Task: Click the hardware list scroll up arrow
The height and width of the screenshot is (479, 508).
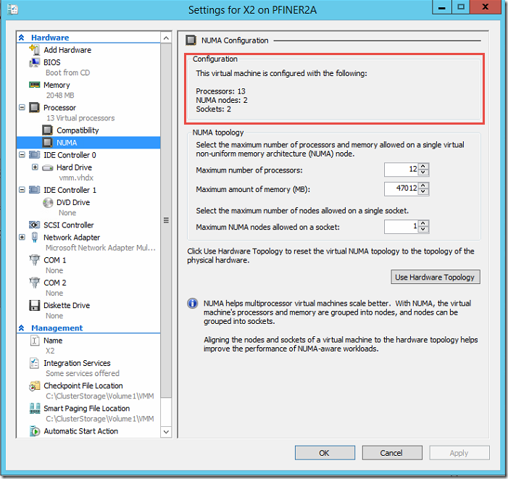Action: pos(166,38)
